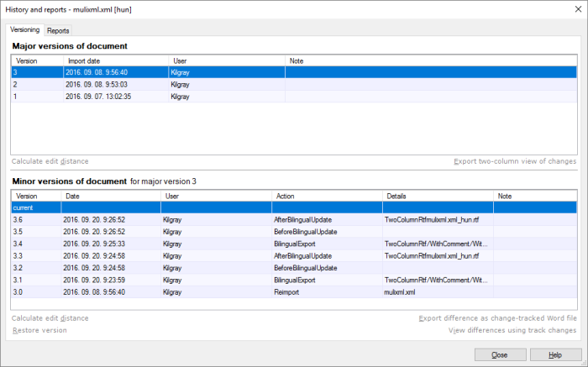Click Export two-column view of changes
Image resolution: width=588 pixels, height=367 pixels.
515,161
